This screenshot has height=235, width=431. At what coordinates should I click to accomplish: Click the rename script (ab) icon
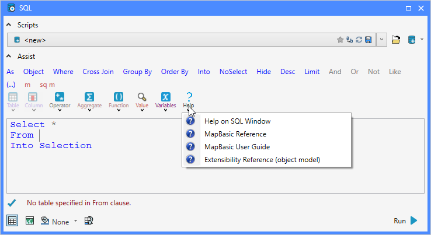350,40
